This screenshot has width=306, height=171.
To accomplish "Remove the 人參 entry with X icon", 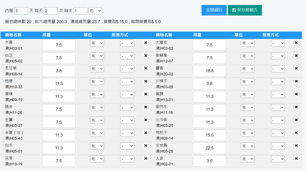I will (x=296, y=159).
